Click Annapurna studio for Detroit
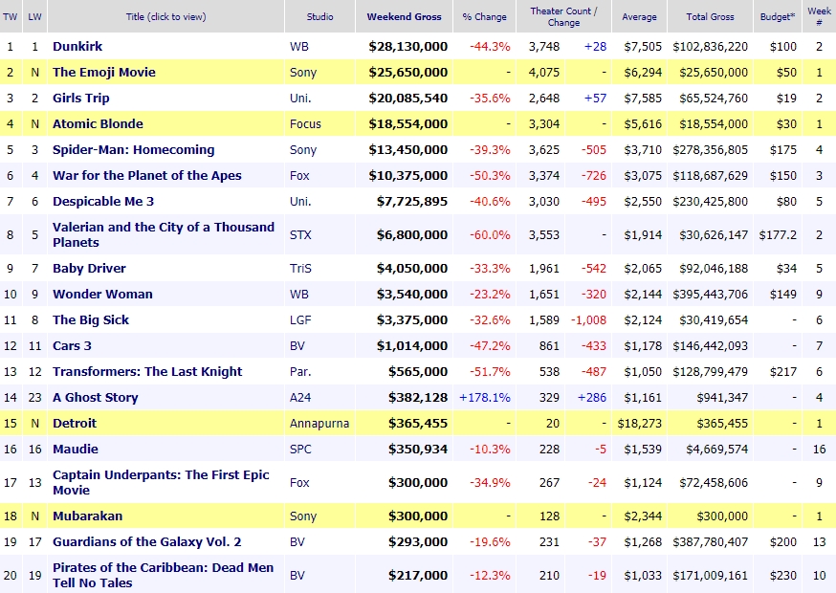The height and width of the screenshot is (593, 836). click(319, 424)
